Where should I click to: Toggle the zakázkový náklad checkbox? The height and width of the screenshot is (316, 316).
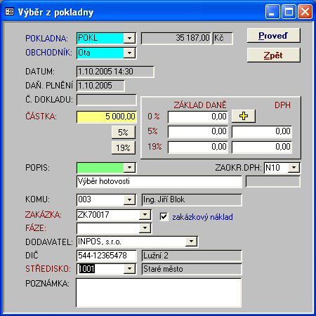164,216
